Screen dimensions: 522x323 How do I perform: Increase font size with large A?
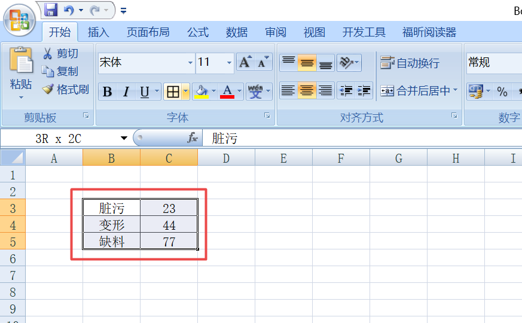coord(245,62)
